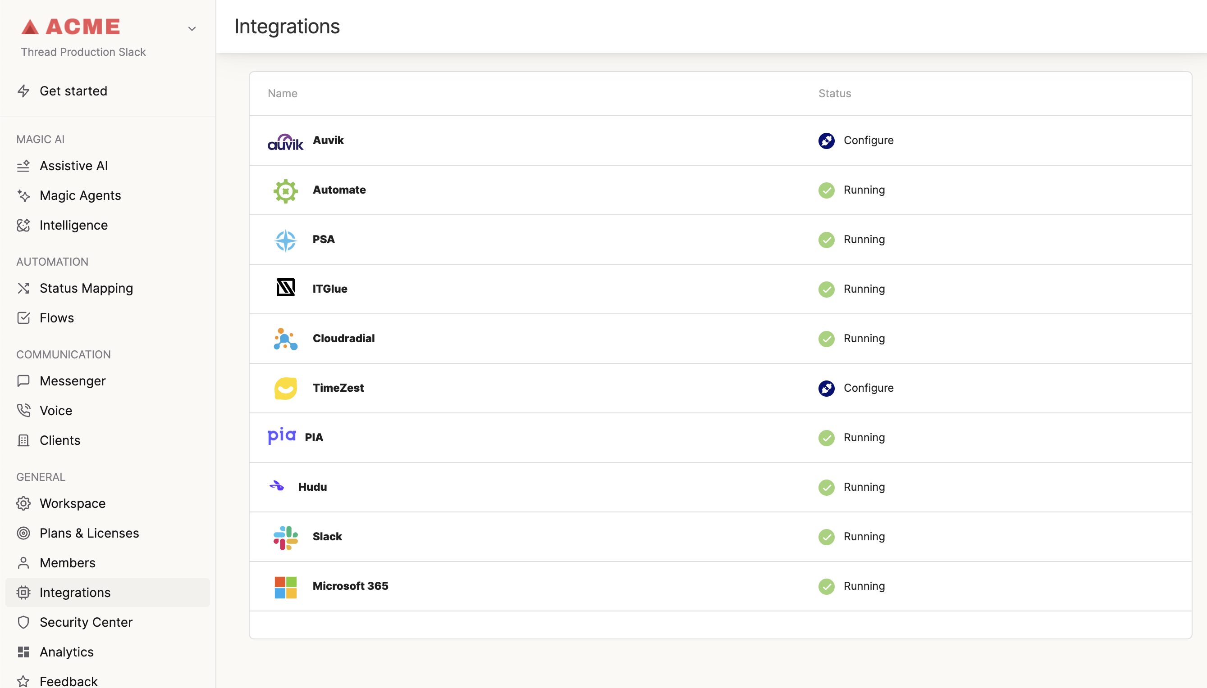Viewport: 1207px width, 688px height.
Task: Click the Voice phone icon
Action: click(23, 410)
